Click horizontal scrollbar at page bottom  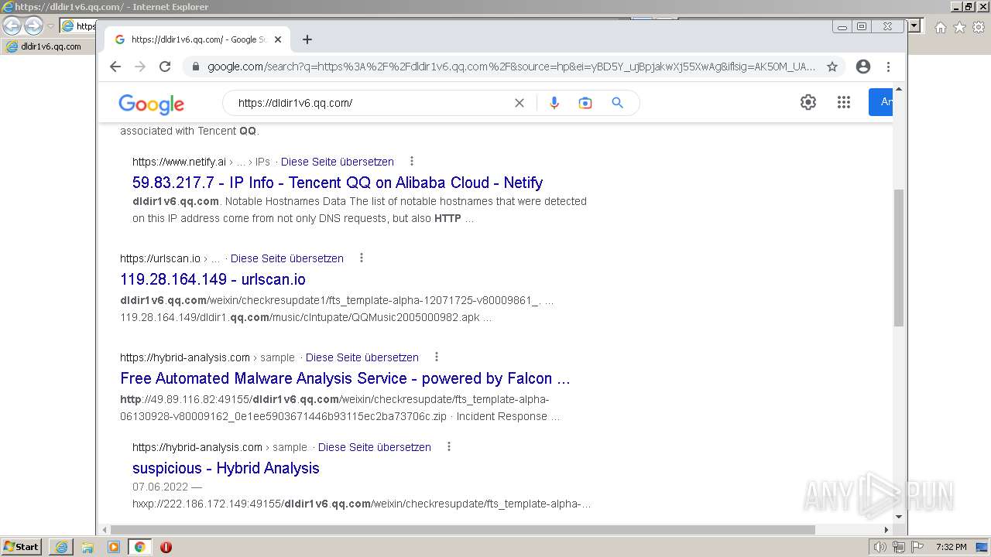tap(462, 530)
